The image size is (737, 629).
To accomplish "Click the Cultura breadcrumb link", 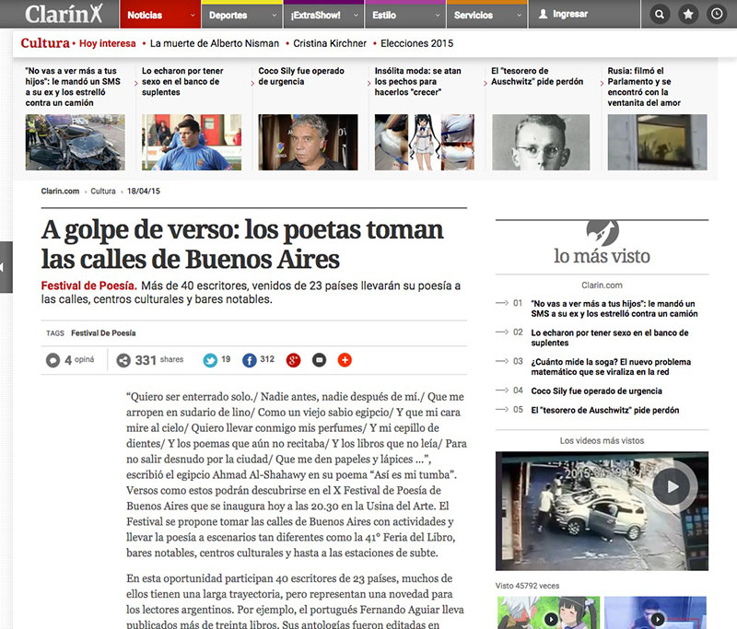I will pyautogui.click(x=103, y=192).
